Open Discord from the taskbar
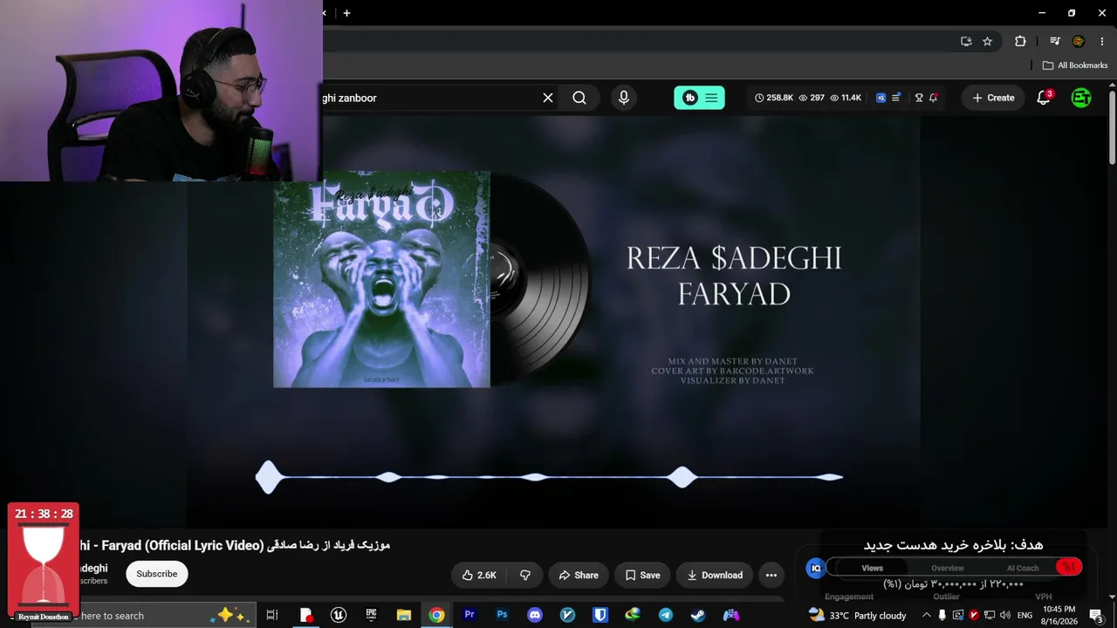Image resolution: width=1117 pixels, height=628 pixels. [x=535, y=615]
